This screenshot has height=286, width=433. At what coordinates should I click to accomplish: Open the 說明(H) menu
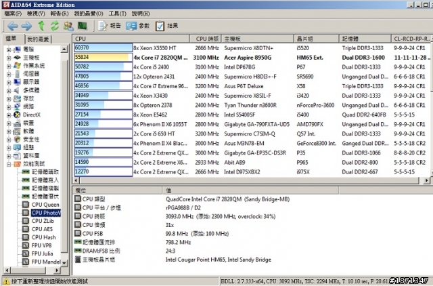click(141, 14)
